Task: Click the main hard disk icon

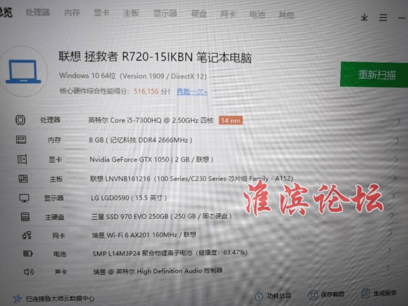Action: pyautogui.click(x=25, y=217)
